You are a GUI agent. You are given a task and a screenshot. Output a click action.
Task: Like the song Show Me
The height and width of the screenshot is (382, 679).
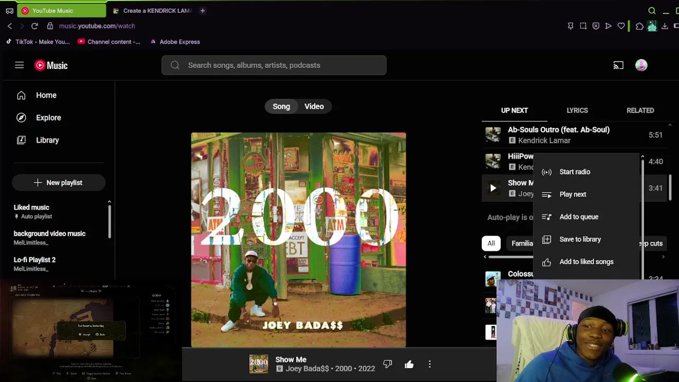pos(409,364)
